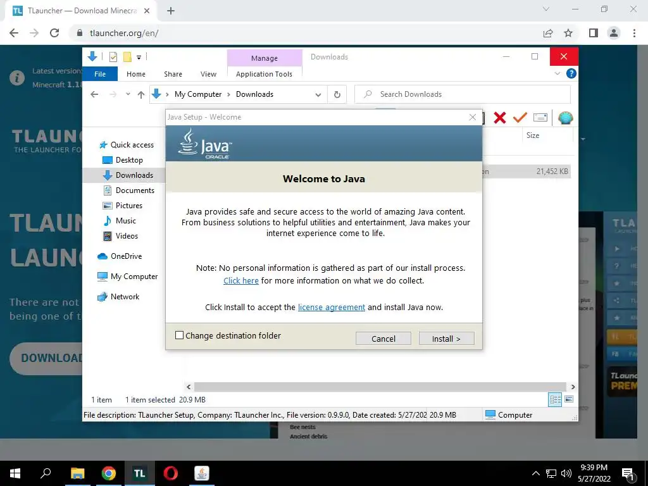Viewport: 648px width, 486px height.
Task: Switch to details view icon
Action: (x=555, y=399)
